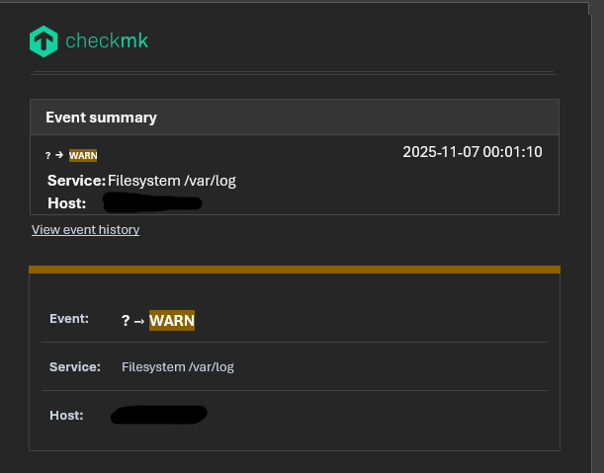604x473 pixels.
Task: Click Filesystem /var/log in details table
Action: 178,367
